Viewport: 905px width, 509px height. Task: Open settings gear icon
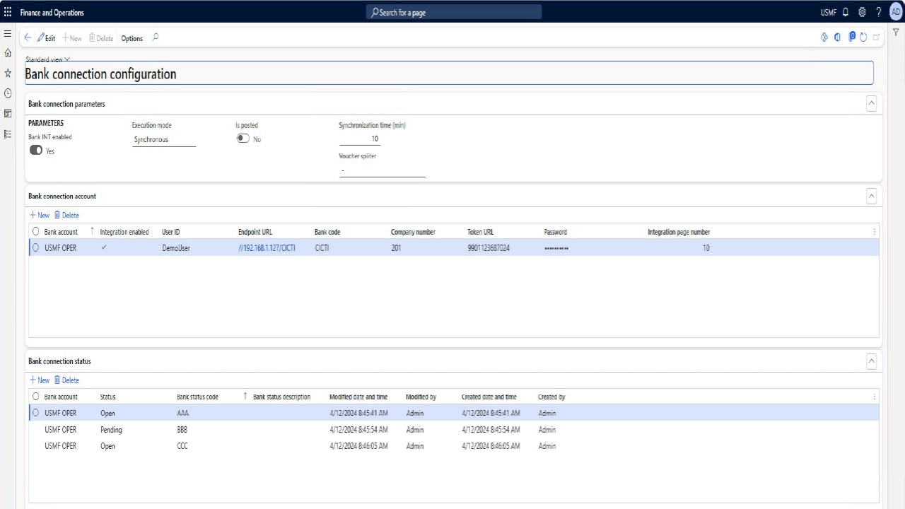click(862, 12)
